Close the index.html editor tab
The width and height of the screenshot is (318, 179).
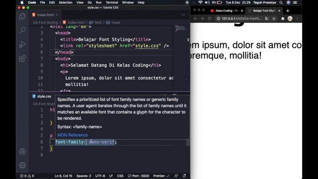(x=57, y=15)
